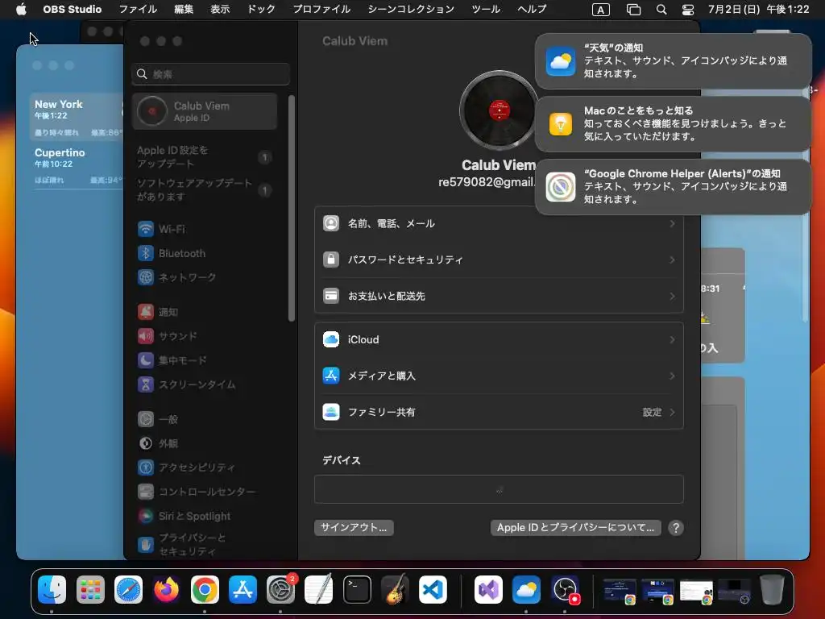825x619 pixels.
Task: Switch to OBS Studio in the Dock
Action: coord(565,589)
